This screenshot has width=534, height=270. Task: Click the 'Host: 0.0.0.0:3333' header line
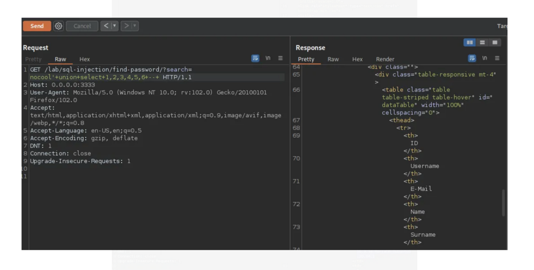click(62, 85)
